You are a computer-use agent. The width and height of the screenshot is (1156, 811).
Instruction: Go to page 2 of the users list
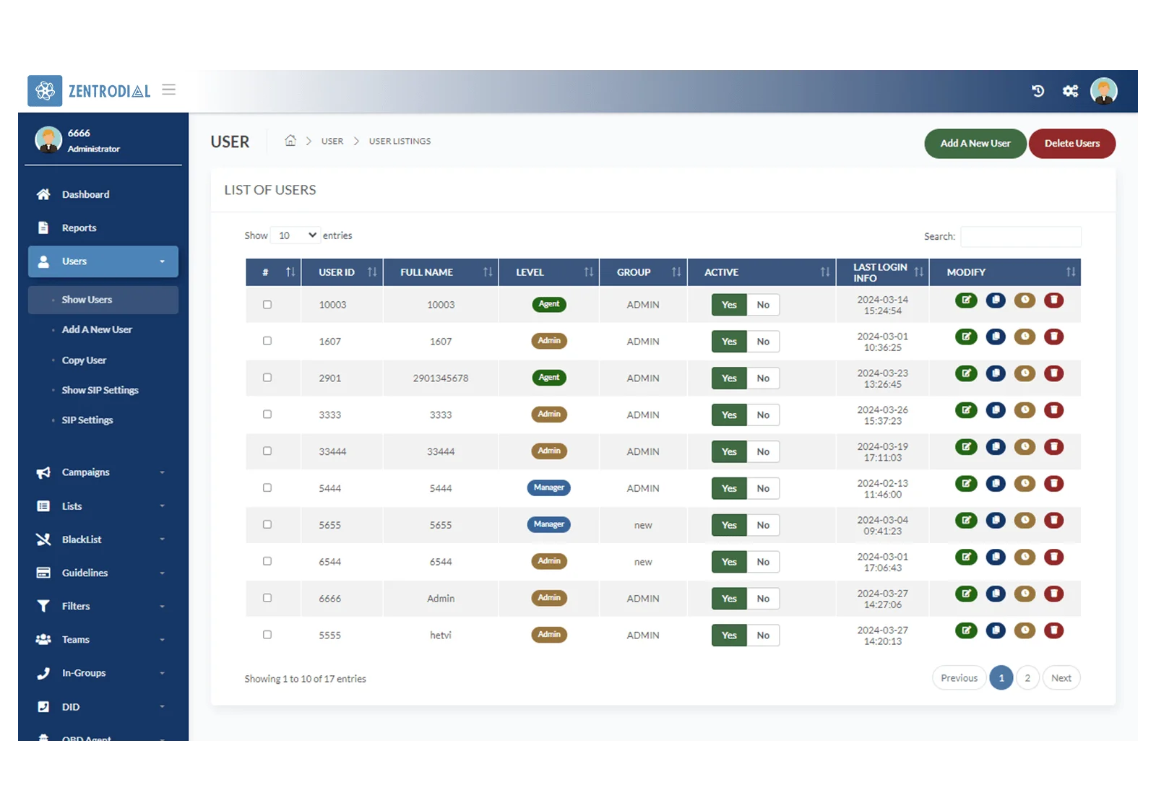click(1027, 678)
